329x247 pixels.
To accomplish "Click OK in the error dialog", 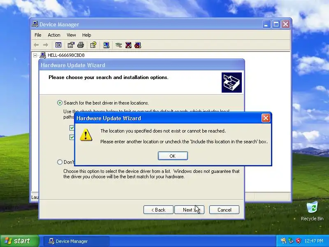I will coord(173,156).
